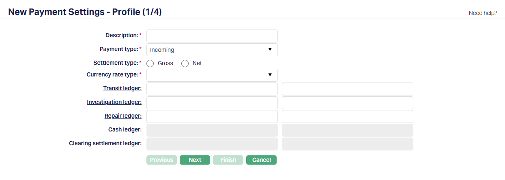The height and width of the screenshot is (180, 505).
Task: Select the Gross settlement type radio button
Action: coord(150,64)
